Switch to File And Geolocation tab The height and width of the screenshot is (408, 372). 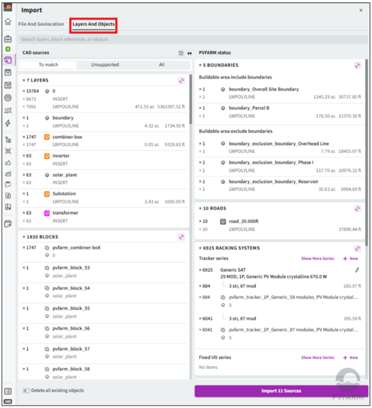tap(41, 24)
